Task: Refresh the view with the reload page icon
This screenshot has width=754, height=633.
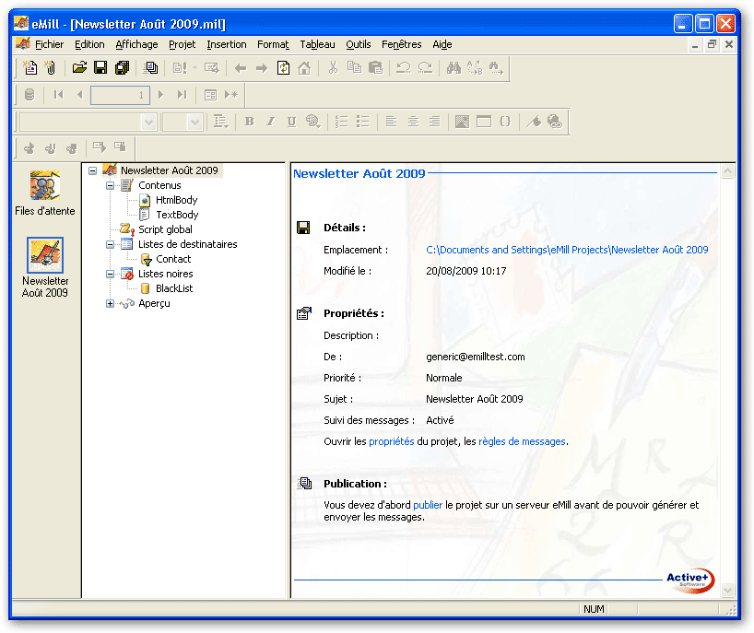Action: 283,68
